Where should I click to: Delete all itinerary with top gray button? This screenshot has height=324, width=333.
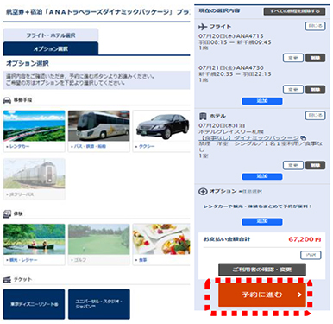coord(294,11)
